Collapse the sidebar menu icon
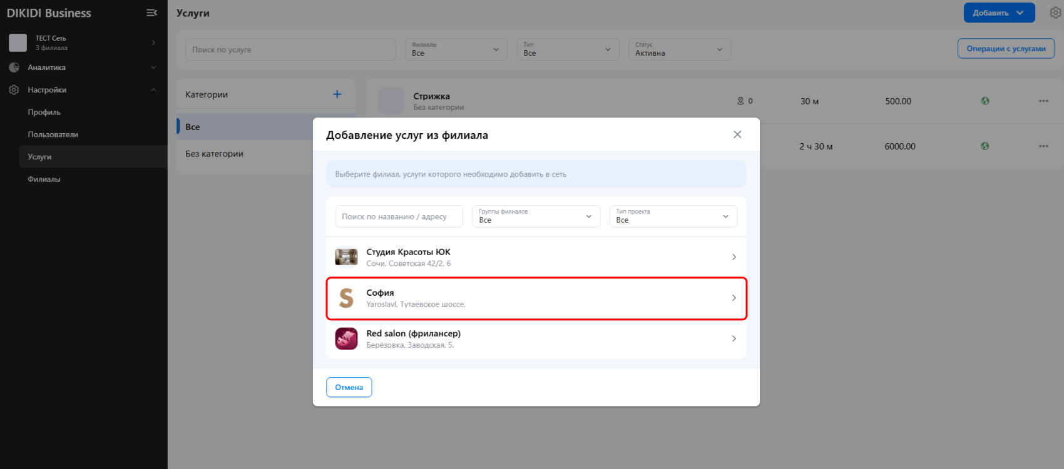The width and height of the screenshot is (1064, 469). pos(151,13)
